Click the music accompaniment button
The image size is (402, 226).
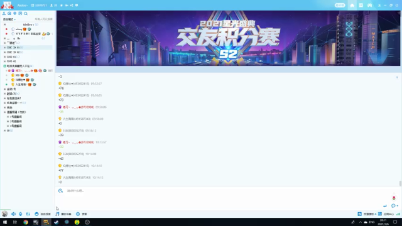point(63,214)
